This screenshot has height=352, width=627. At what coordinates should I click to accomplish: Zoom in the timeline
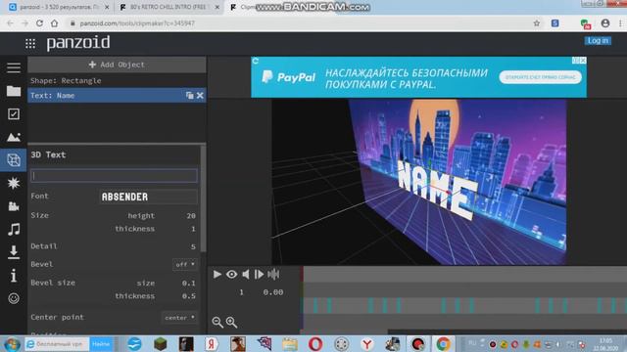[231, 322]
